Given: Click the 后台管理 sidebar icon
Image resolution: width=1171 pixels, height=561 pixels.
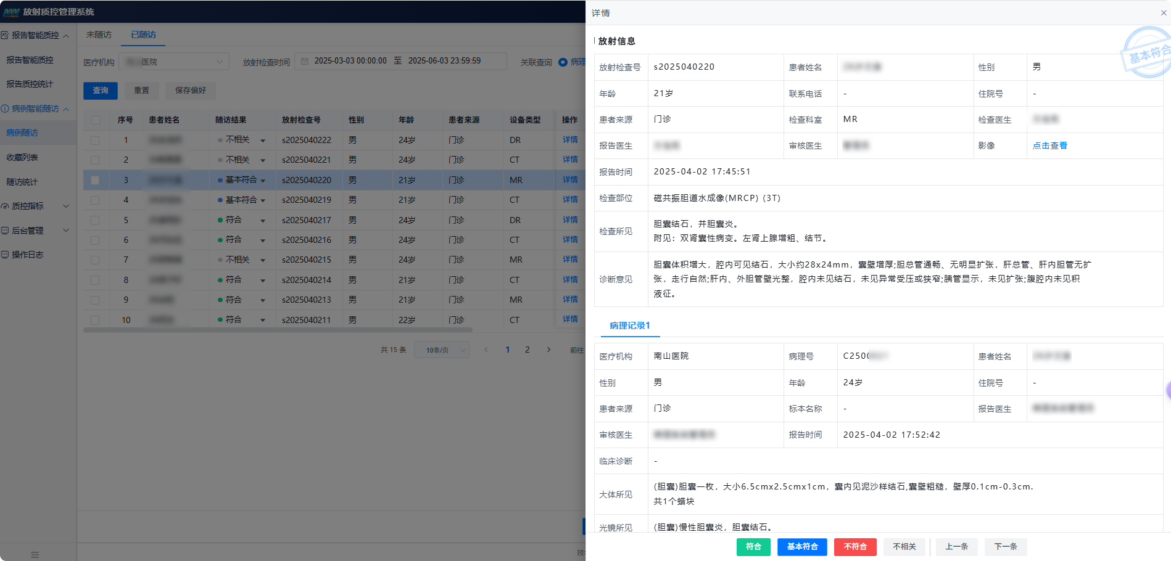Looking at the screenshot, I should click(x=6, y=231).
